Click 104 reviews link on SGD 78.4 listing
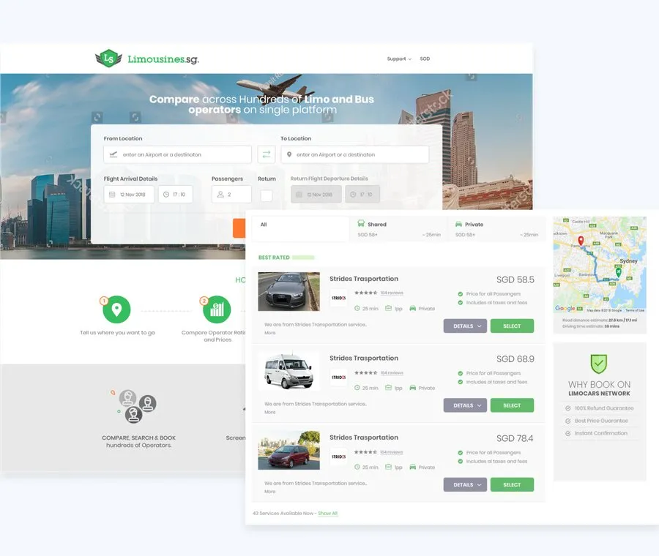The height and width of the screenshot is (556, 659). (x=392, y=452)
